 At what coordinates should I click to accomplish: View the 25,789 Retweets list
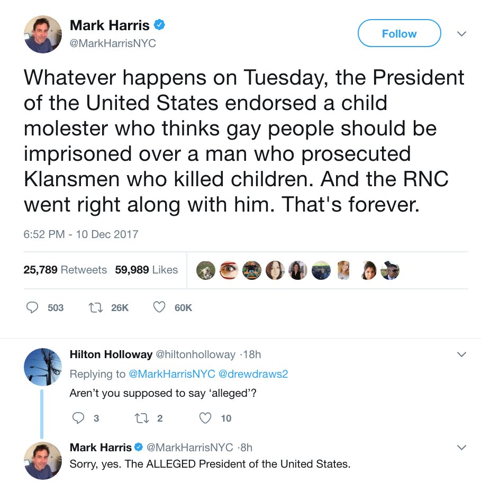65,270
